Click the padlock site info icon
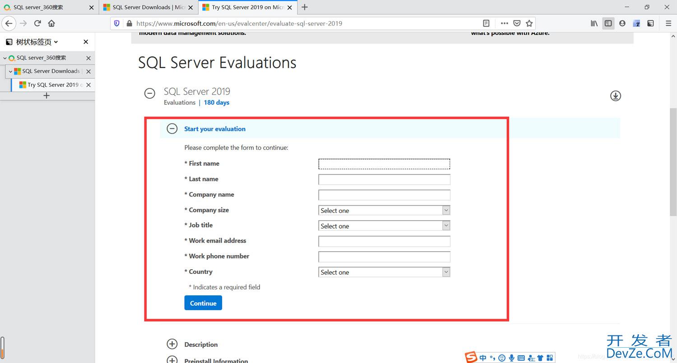 [x=130, y=23]
